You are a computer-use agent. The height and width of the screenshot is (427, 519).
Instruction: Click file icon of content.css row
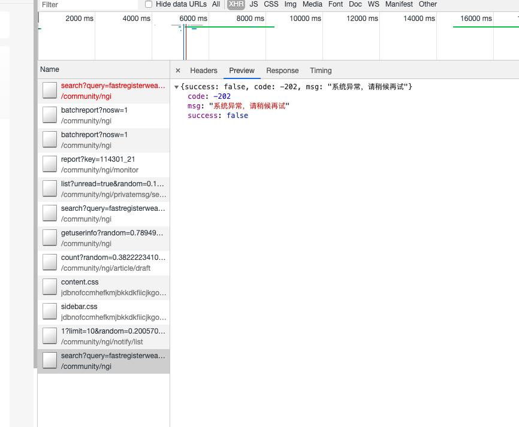(x=50, y=287)
